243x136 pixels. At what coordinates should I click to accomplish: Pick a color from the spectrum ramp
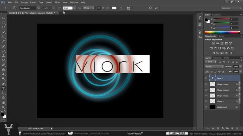pyautogui.click(x=222, y=32)
